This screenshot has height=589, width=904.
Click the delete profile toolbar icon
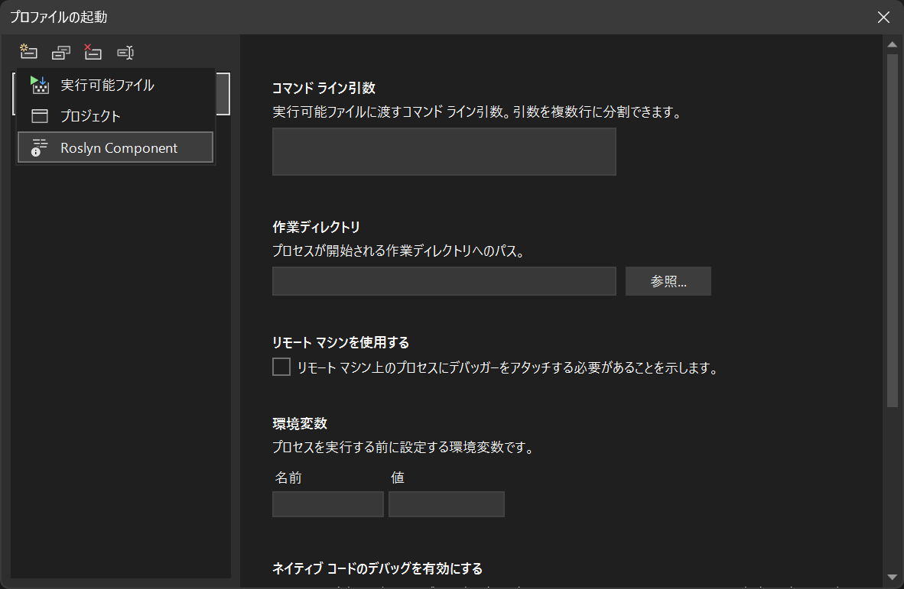tap(93, 52)
